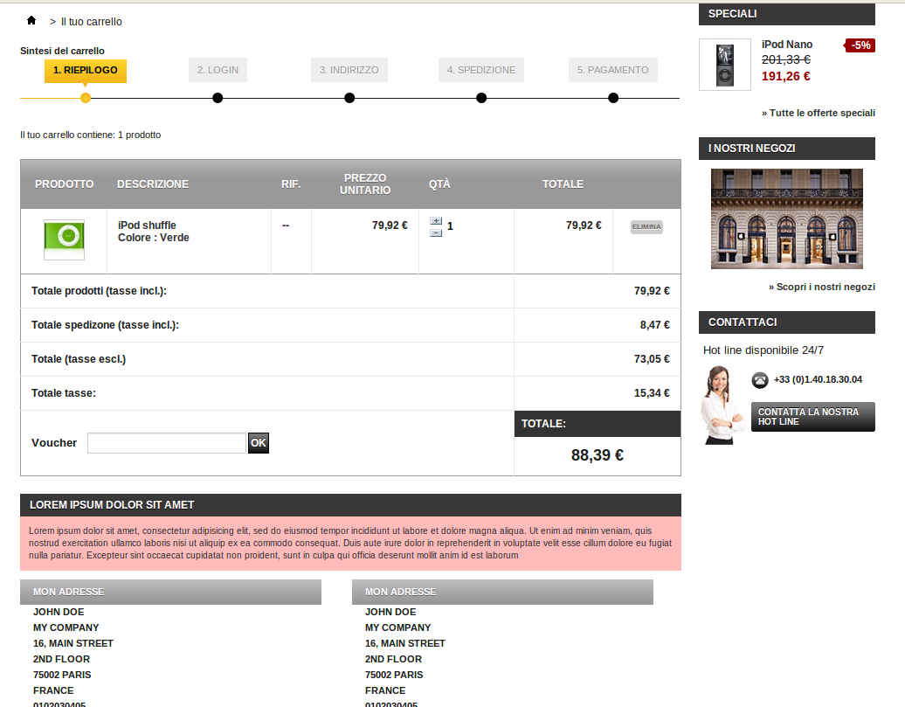This screenshot has height=707, width=905.
Task: Select the 2. LOGIN step tab
Action: click(x=218, y=70)
